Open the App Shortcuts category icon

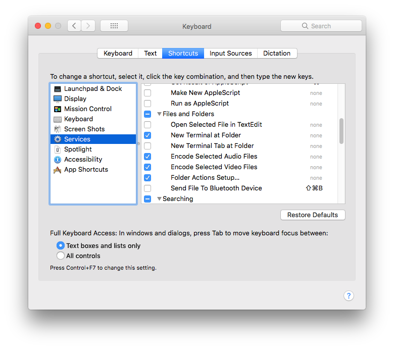[x=58, y=170]
